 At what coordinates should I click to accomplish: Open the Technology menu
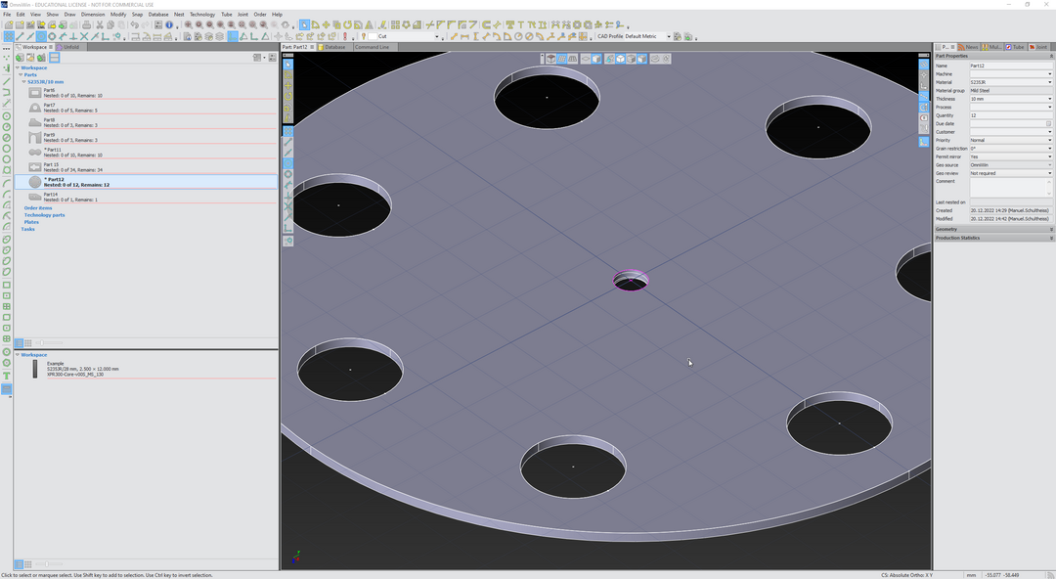tap(202, 14)
